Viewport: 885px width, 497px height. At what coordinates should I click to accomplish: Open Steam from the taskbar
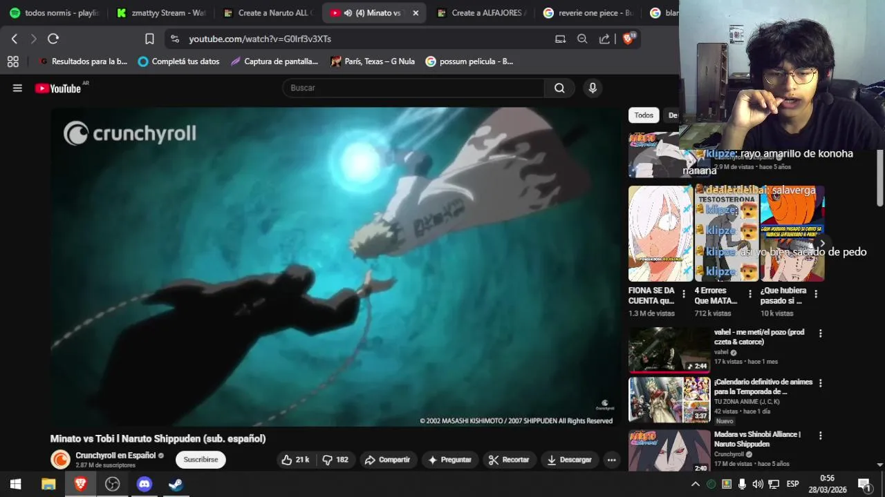pos(176,484)
